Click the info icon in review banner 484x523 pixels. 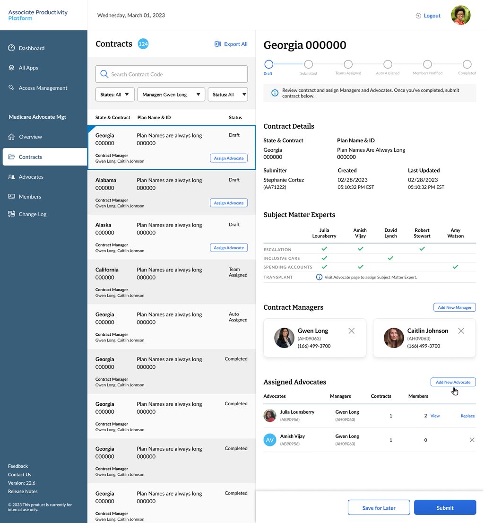click(275, 93)
